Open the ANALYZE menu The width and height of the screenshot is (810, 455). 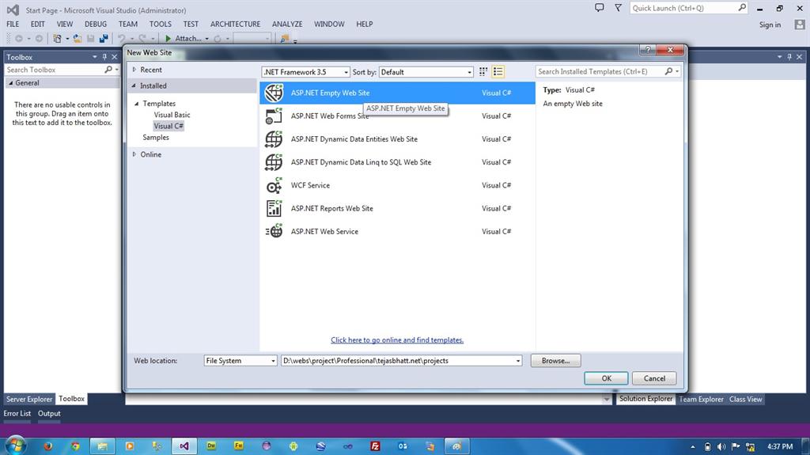click(x=287, y=25)
